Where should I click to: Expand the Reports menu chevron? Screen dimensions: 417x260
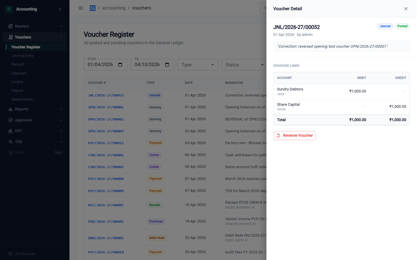[x=61, y=109]
